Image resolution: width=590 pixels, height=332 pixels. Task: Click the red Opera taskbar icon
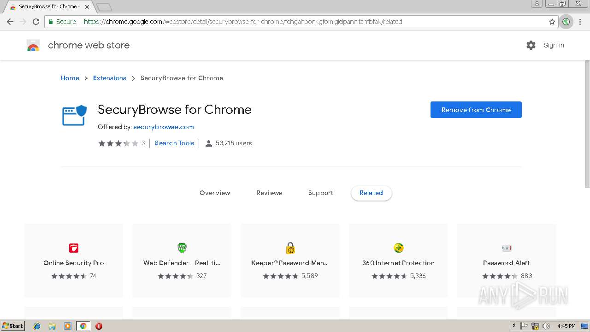click(x=99, y=326)
